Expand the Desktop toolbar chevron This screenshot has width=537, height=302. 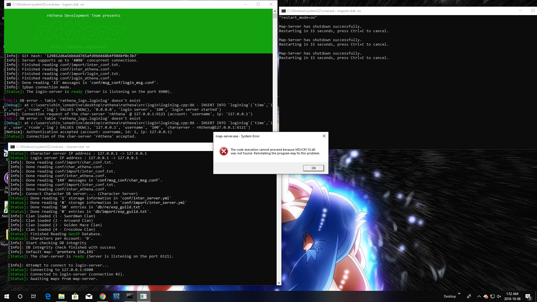[x=459, y=294]
